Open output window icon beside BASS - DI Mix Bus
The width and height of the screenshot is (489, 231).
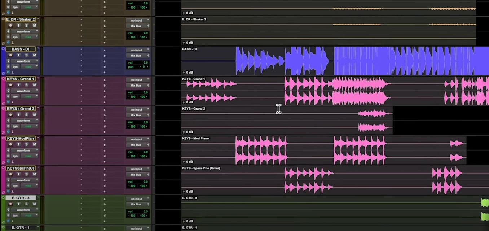tap(148, 56)
